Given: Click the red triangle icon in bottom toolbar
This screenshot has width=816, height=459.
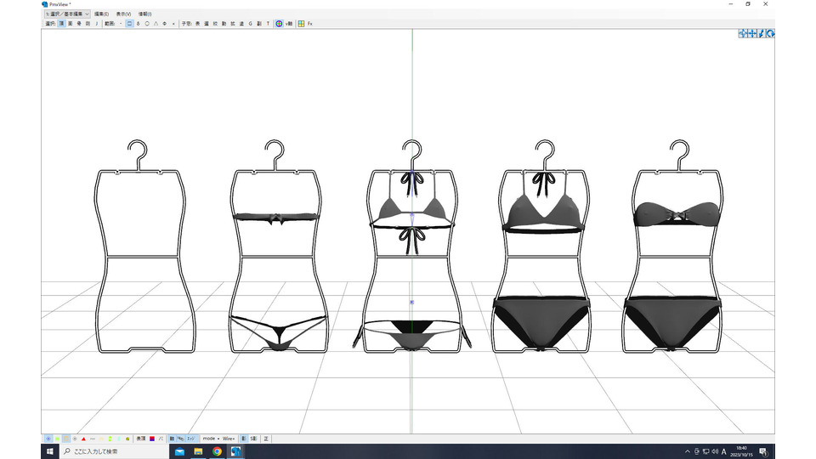Looking at the screenshot, I should tap(83, 439).
